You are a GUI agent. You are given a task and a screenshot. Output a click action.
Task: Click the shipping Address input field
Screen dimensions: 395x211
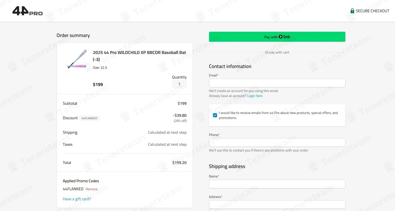(277, 204)
